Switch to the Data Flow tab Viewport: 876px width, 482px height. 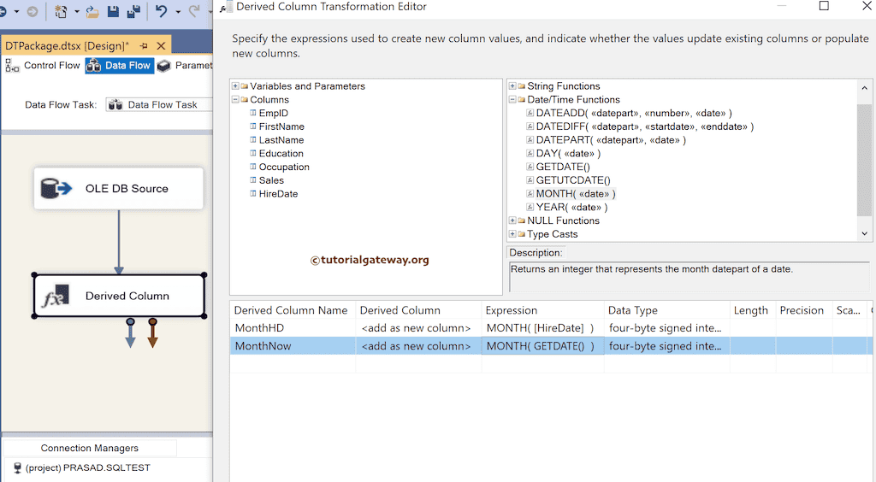(x=120, y=65)
